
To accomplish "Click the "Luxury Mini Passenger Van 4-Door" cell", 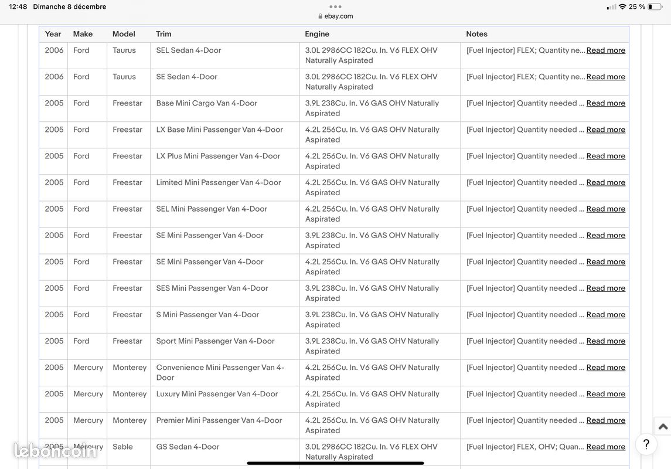I will [225, 399].
